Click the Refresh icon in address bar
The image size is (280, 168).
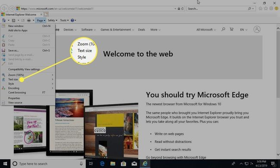[x=182, y=9]
